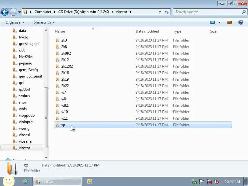Go back with the Back arrow button

click(5, 12)
